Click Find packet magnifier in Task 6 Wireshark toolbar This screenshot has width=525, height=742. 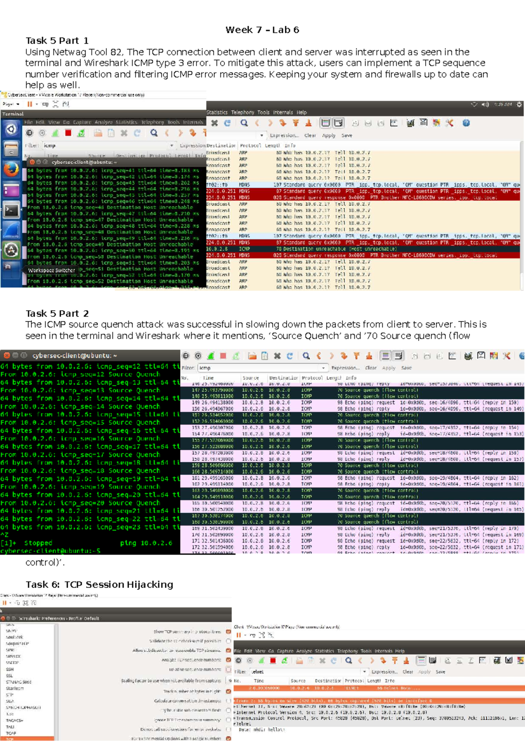point(348,661)
